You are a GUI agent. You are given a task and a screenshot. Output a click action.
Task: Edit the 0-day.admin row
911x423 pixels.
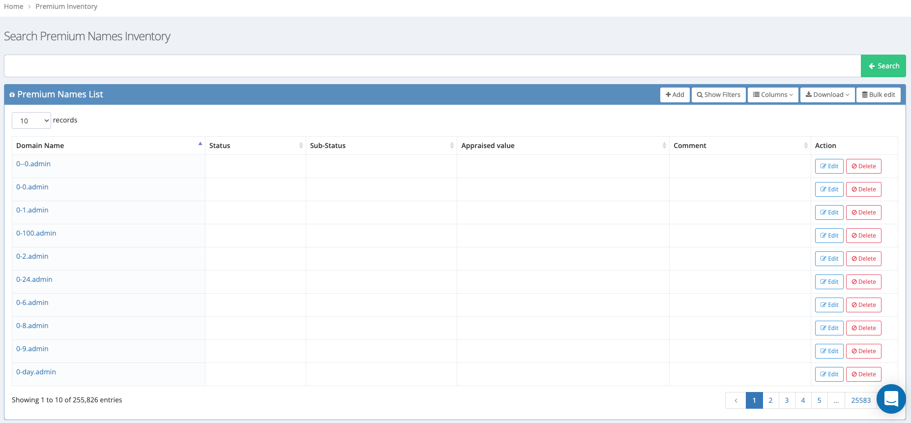pos(829,374)
